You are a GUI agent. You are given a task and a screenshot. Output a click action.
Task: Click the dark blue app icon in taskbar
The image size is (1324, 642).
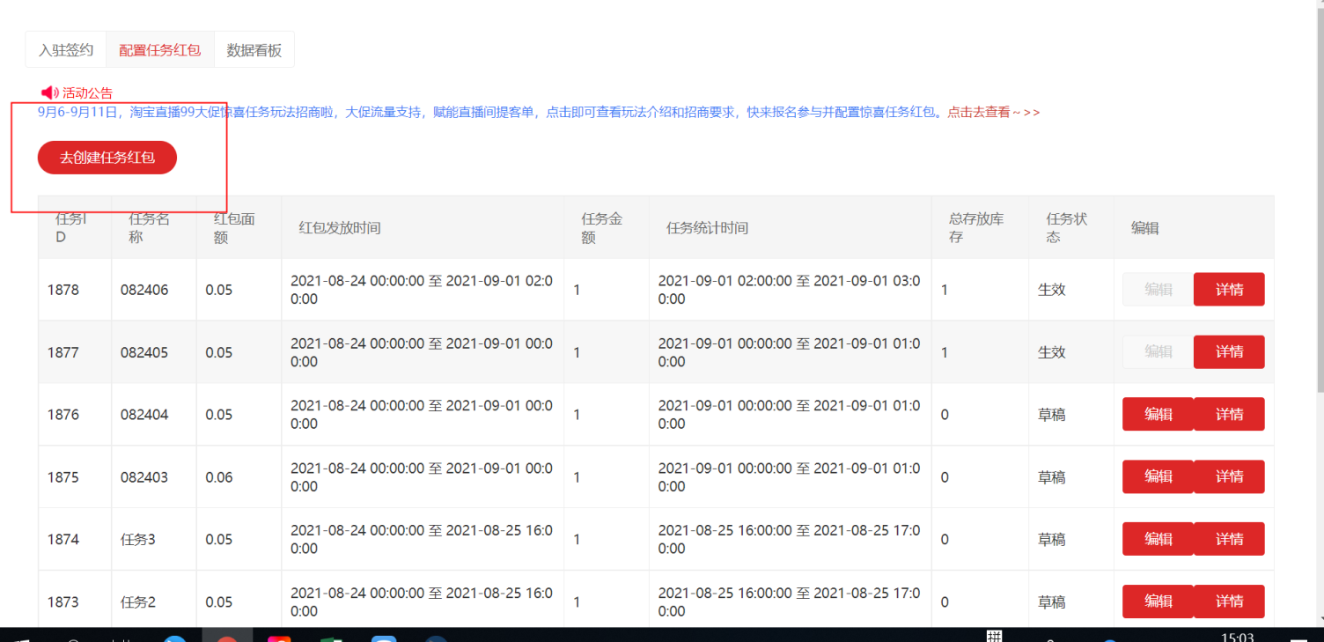click(x=436, y=637)
